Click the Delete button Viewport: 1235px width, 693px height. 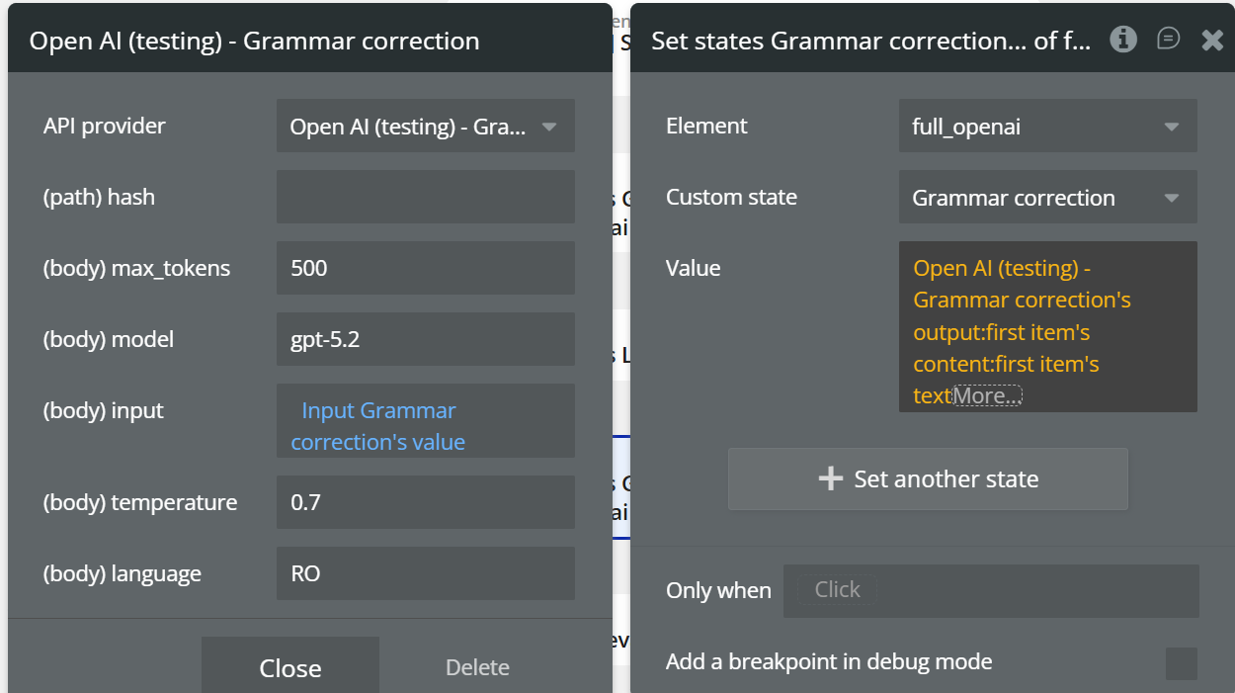pyautogui.click(x=477, y=667)
